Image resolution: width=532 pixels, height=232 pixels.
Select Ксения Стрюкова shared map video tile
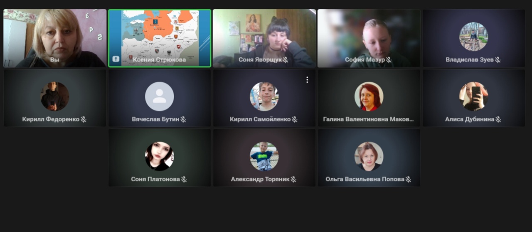(160, 38)
